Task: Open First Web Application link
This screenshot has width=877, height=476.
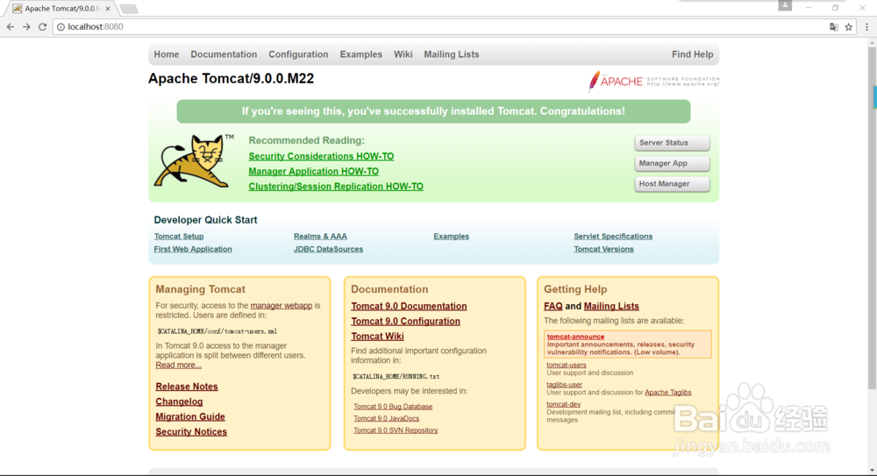Action: (193, 249)
